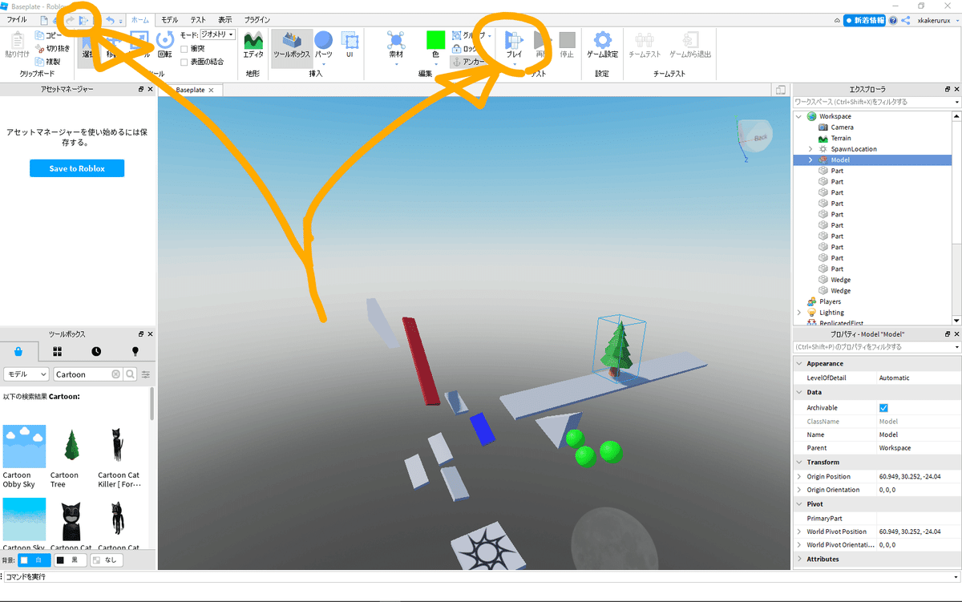The width and height of the screenshot is (962, 602).
Task: Click the チームテスト team test icon
Action: pyautogui.click(x=645, y=45)
